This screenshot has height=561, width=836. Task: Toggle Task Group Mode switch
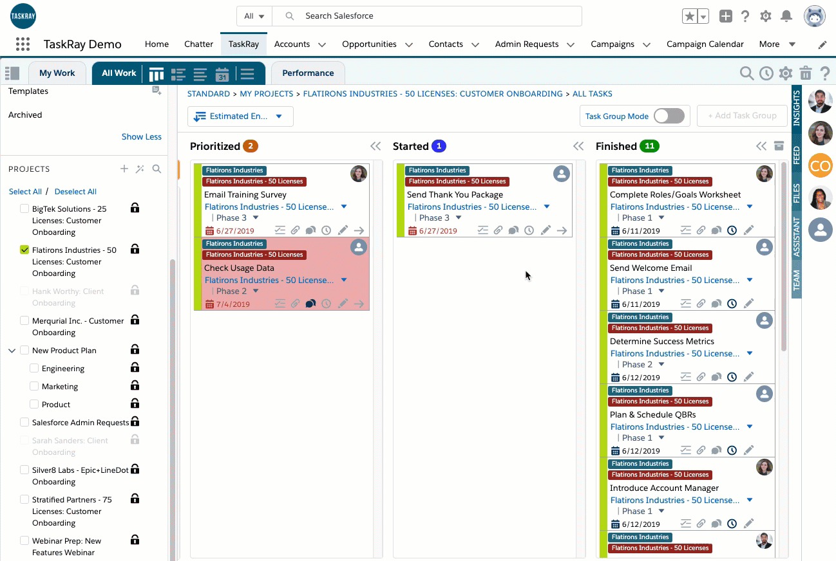(669, 116)
